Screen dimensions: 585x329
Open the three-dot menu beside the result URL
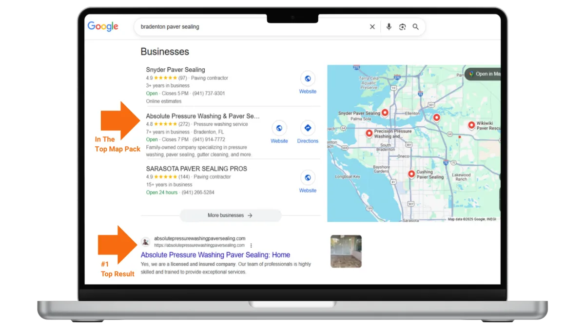tap(251, 245)
